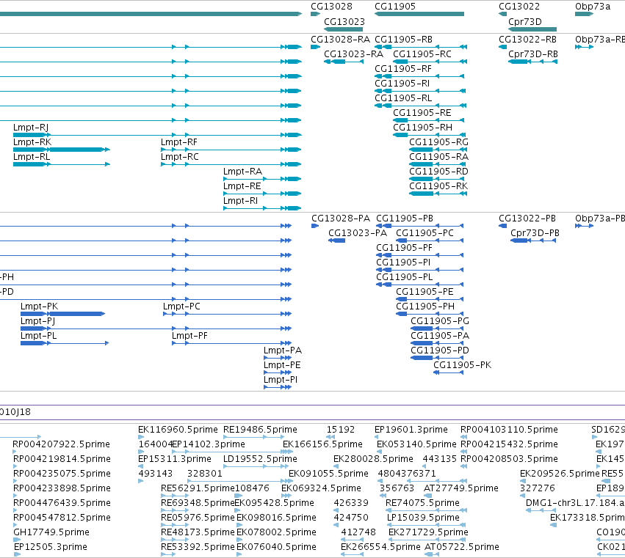This screenshot has width=625, height=558.
Task: Click transcript Lmpt-RA
Action: [243, 172]
